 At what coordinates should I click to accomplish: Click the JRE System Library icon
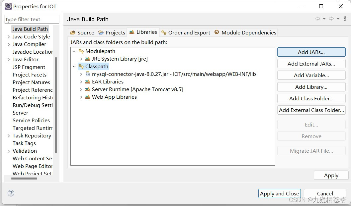pyautogui.click(x=88, y=59)
